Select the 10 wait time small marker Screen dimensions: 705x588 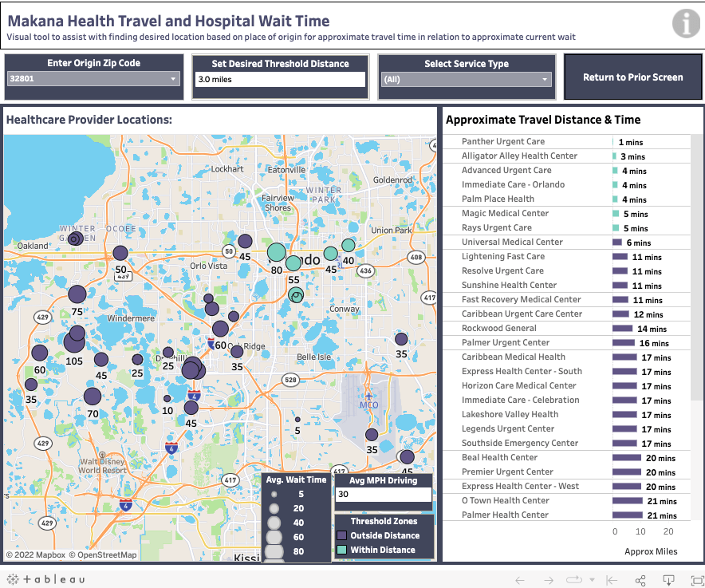coord(167,399)
